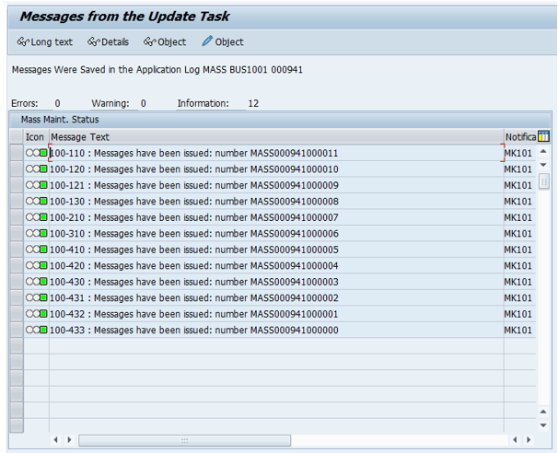This screenshot has width=558, height=453.
Task: Click status light icon for row 100-410
Action: pos(36,250)
